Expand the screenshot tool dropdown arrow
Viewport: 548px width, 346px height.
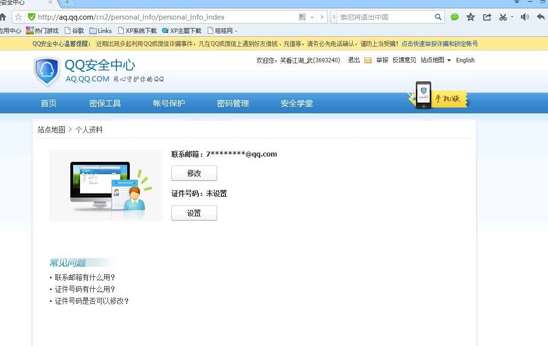[x=512, y=17]
